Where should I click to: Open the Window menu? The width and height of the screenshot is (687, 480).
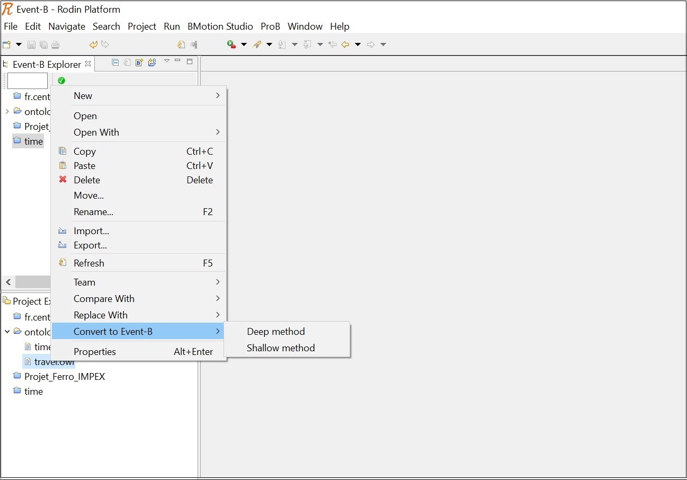(x=305, y=26)
